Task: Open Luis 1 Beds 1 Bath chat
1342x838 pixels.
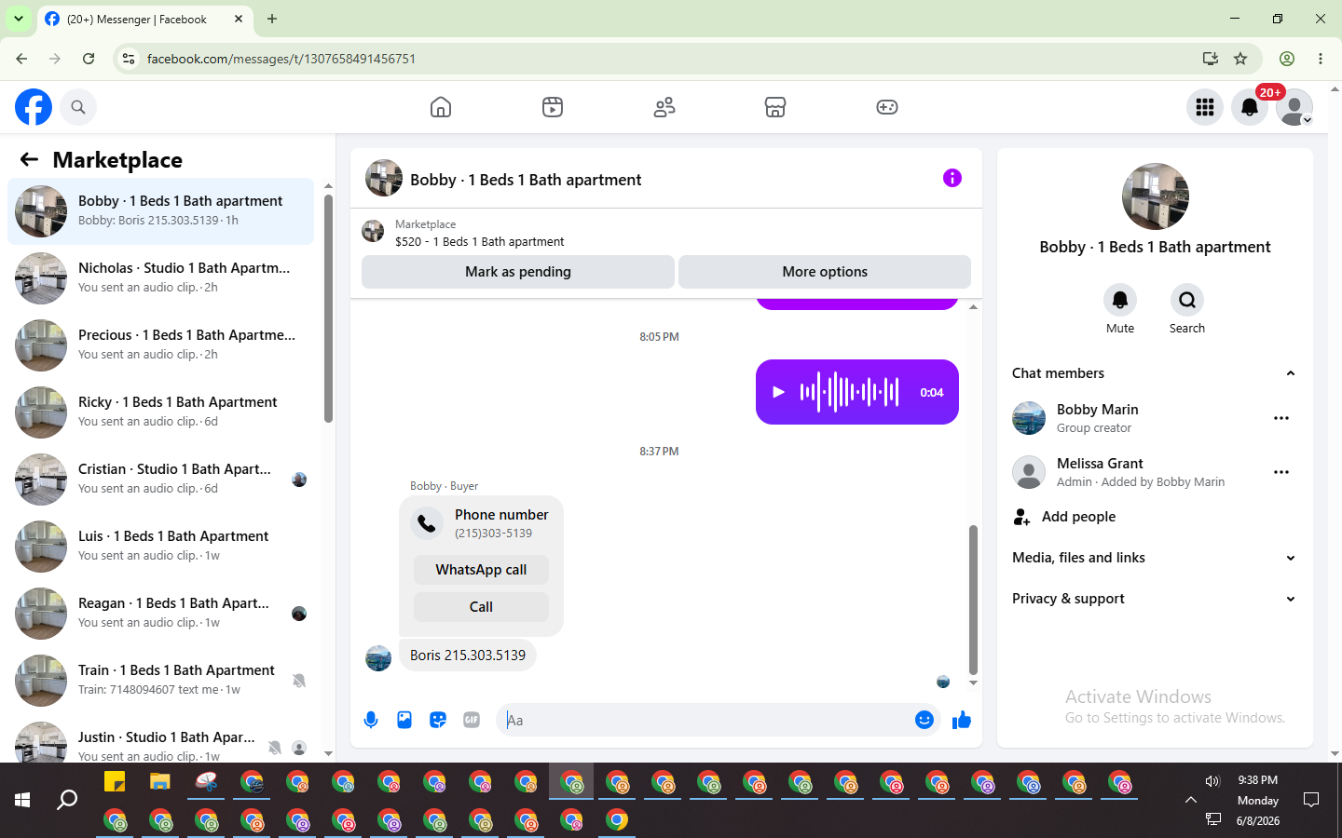Action: pos(160,547)
